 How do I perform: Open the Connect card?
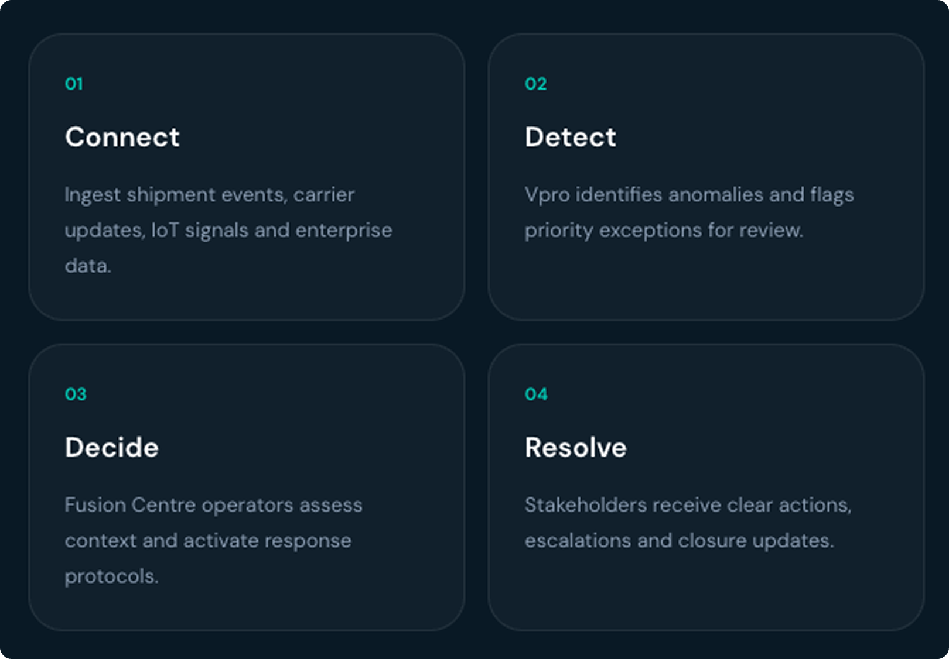(x=247, y=177)
